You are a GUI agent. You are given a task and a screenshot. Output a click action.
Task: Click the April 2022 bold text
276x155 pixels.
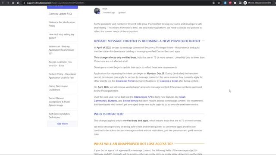pos(103,48)
